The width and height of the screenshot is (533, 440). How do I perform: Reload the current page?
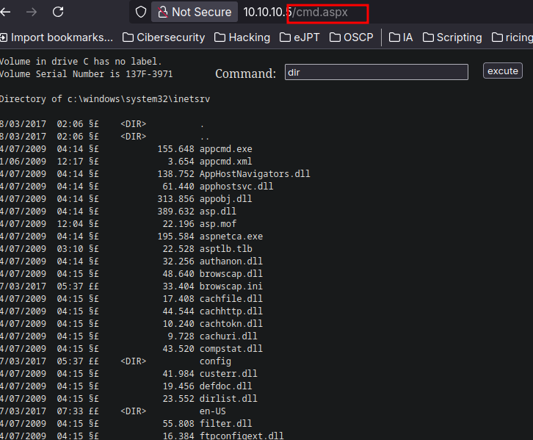[x=58, y=12]
